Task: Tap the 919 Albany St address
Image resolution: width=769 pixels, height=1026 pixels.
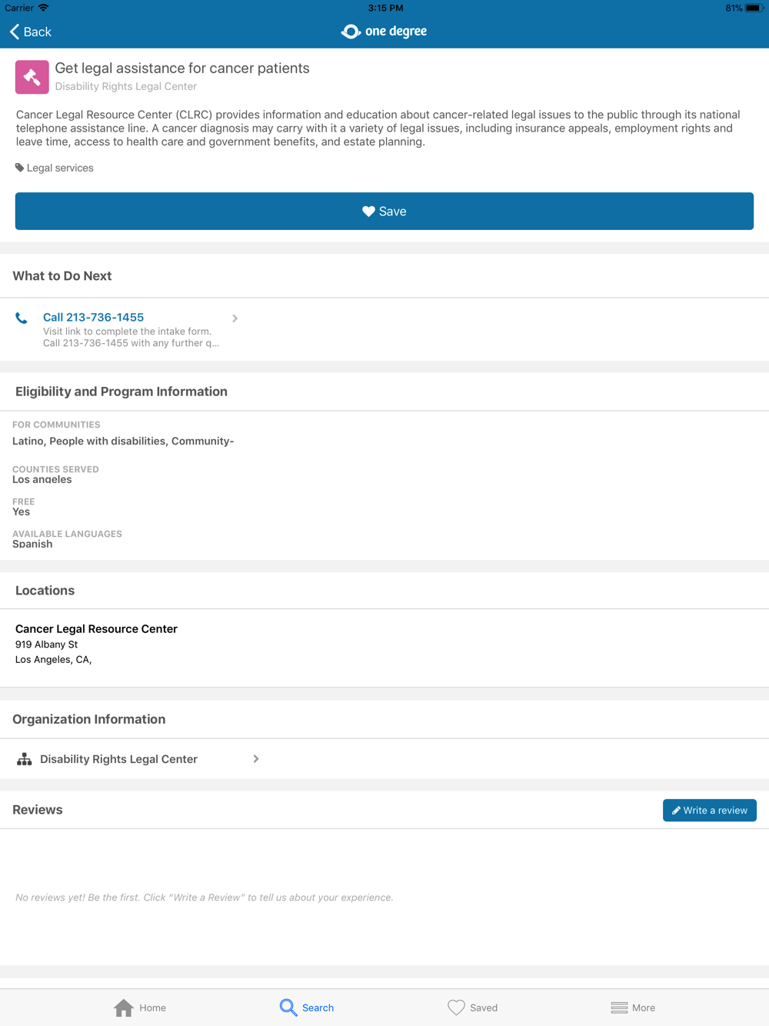Action: (x=47, y=645)
